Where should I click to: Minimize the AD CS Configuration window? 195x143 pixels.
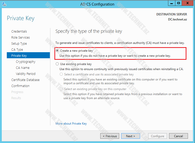(x=172, y=3)
